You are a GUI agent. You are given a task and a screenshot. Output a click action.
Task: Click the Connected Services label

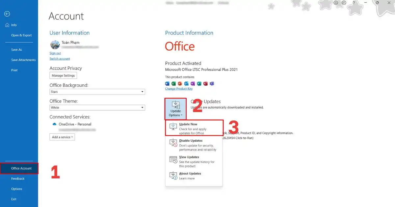[70, 117]
